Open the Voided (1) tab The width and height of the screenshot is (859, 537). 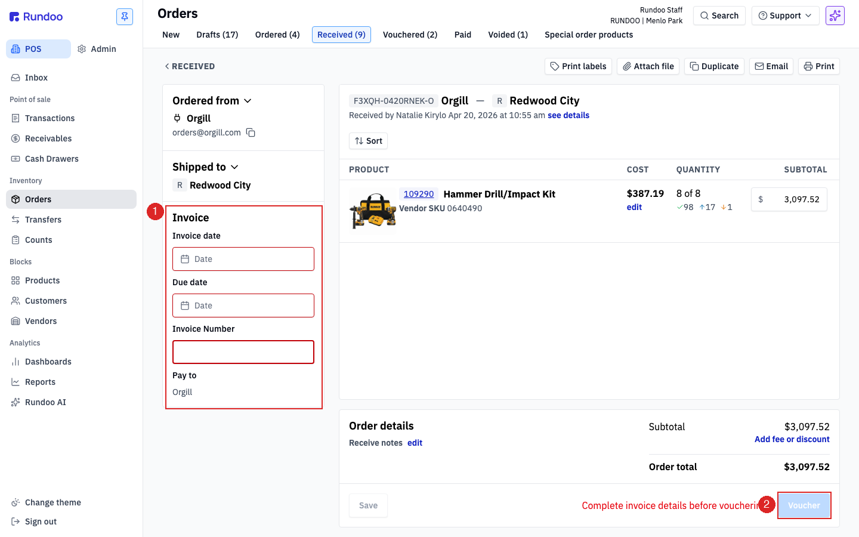tap(508, 35)
